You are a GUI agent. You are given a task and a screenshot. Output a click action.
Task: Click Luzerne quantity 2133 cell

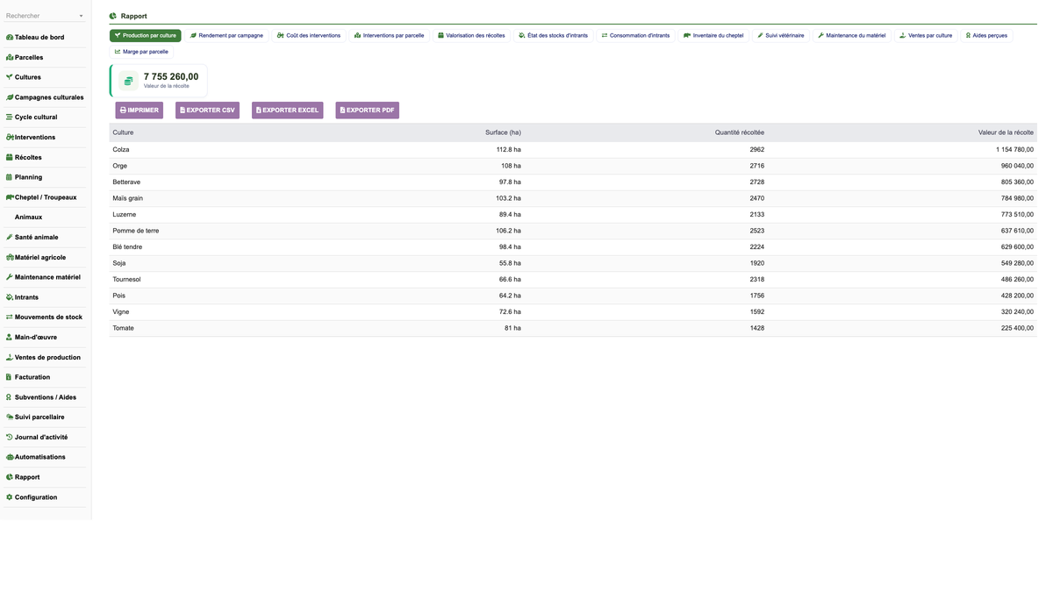pos(756,215)
